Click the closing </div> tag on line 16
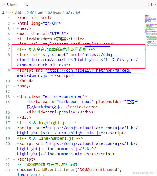The width and height of the screenshot is (157, 176). 24,117
